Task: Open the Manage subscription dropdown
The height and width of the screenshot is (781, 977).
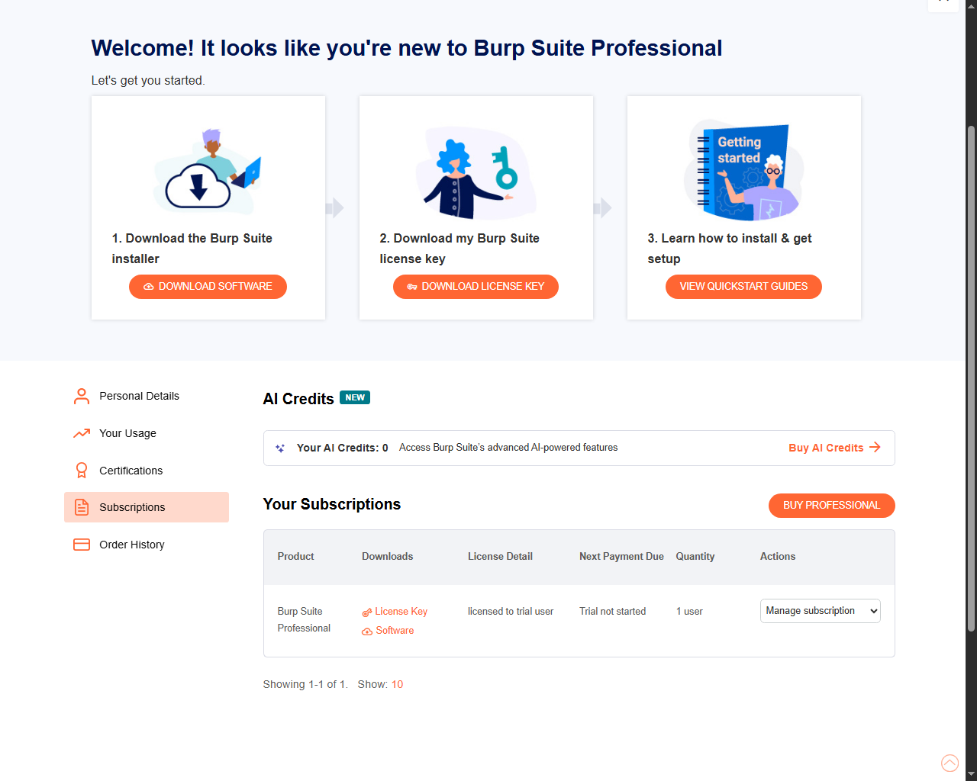Action: 821,611
